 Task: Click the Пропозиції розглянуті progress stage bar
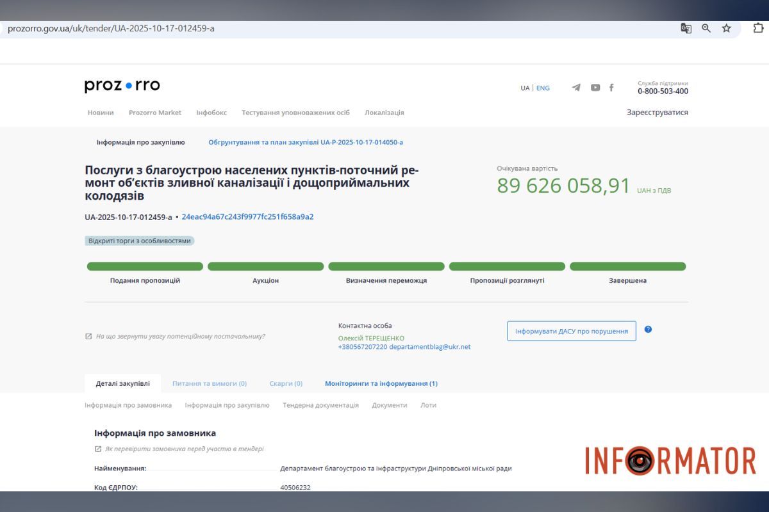coord(507,266)
